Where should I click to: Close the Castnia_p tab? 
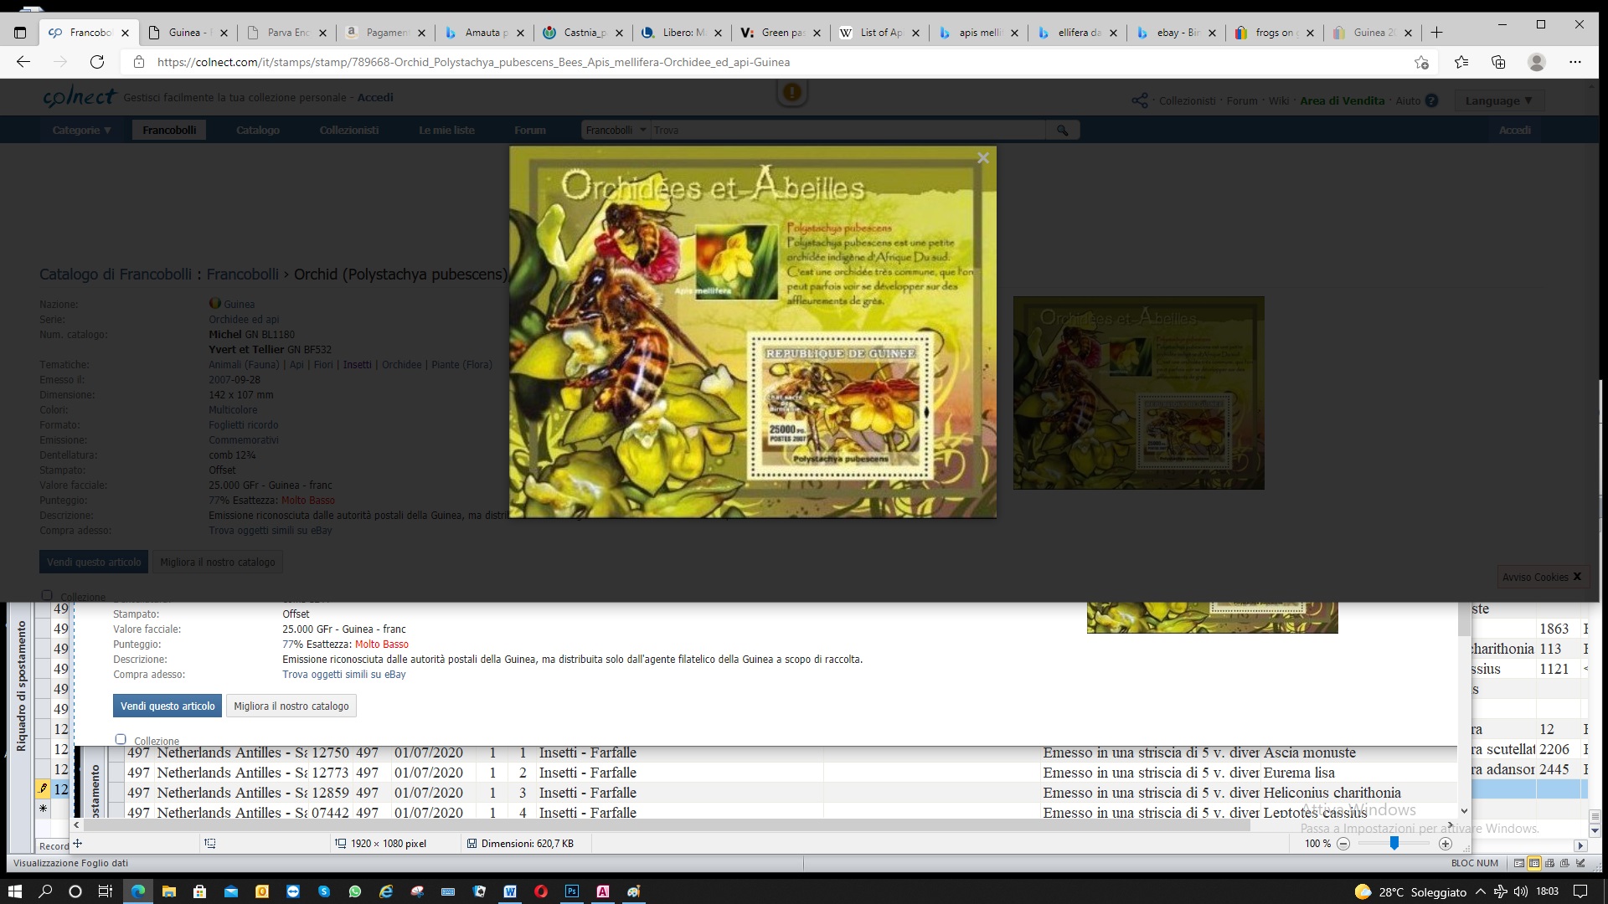pos(619,33)
